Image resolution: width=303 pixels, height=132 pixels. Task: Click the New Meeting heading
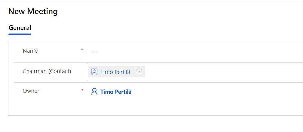click(33, 12)
